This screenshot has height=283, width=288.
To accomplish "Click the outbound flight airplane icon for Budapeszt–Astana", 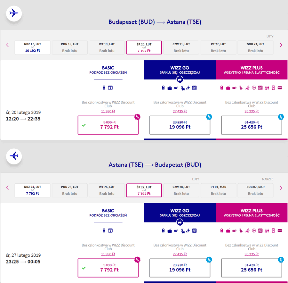I will tap(14, 13).
